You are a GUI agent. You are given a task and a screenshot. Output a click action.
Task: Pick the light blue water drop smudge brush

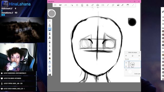pyautogui.click(x=50, y=66)
